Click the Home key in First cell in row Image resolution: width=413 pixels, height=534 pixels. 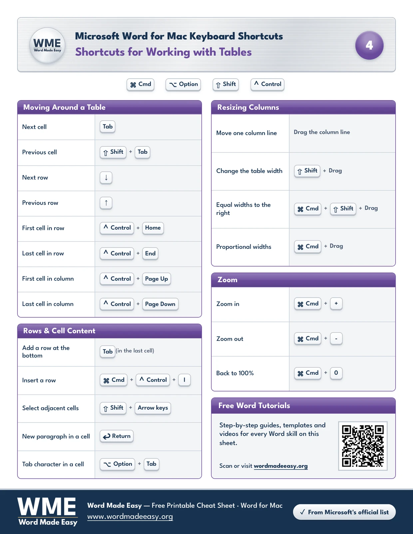153,228
